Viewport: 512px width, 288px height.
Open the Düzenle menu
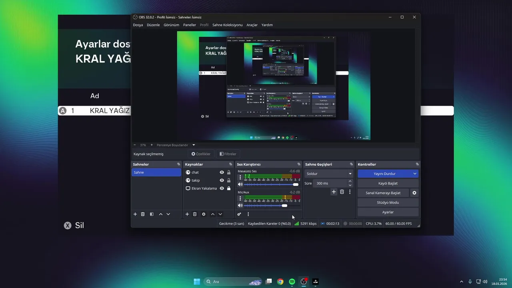[x=153, y=25]
